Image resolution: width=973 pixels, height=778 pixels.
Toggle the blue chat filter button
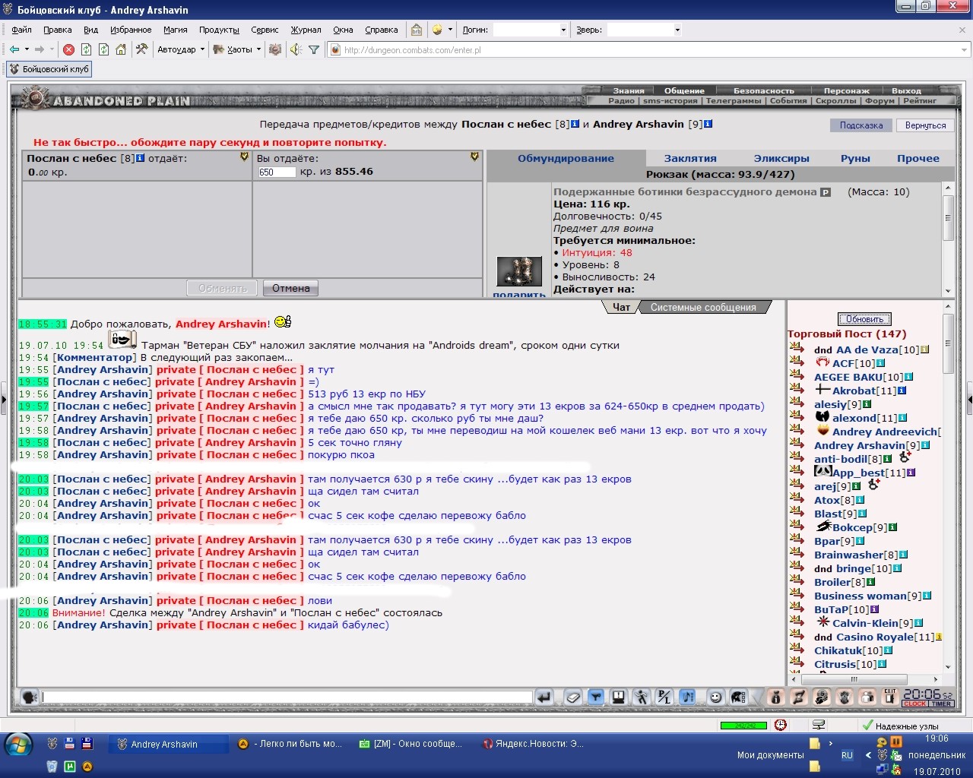tap(596, 697)
